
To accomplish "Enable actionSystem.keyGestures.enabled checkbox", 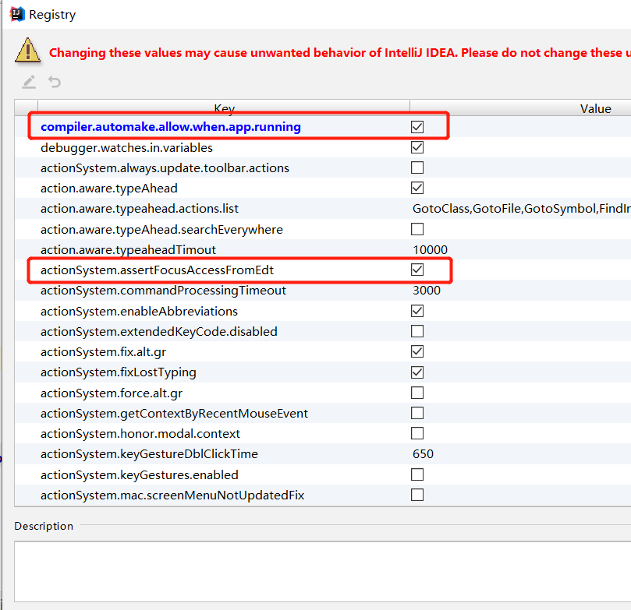I will (417, 474).
